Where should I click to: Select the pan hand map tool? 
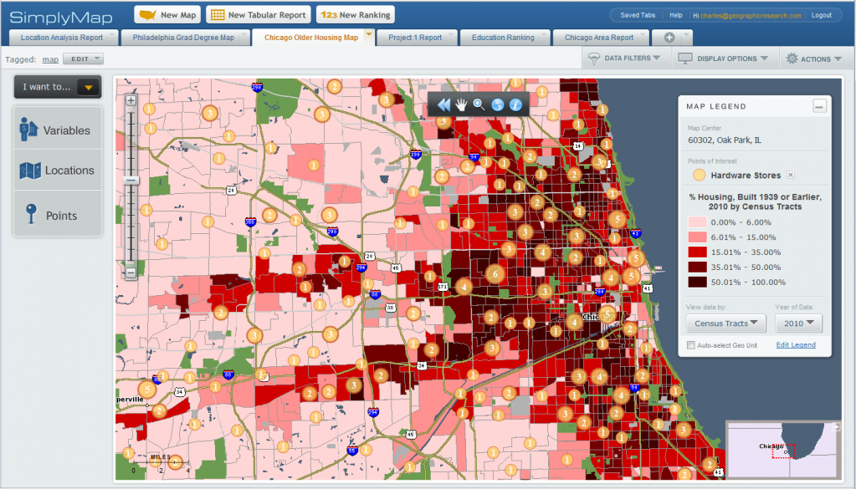[461, 104]
